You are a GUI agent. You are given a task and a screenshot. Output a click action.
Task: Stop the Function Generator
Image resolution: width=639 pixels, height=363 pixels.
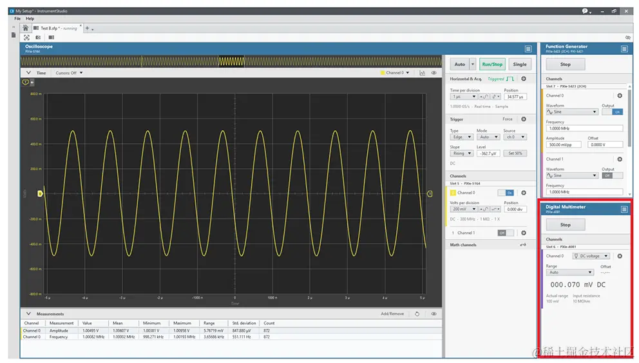tap(565, 64)
